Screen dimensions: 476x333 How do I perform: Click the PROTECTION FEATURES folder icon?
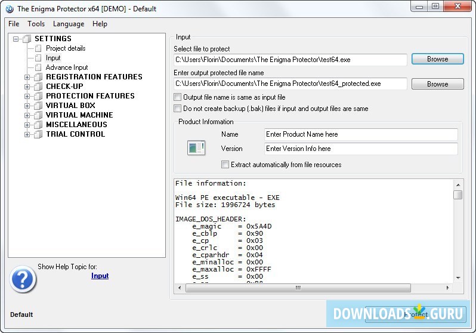tap(38, 96)
